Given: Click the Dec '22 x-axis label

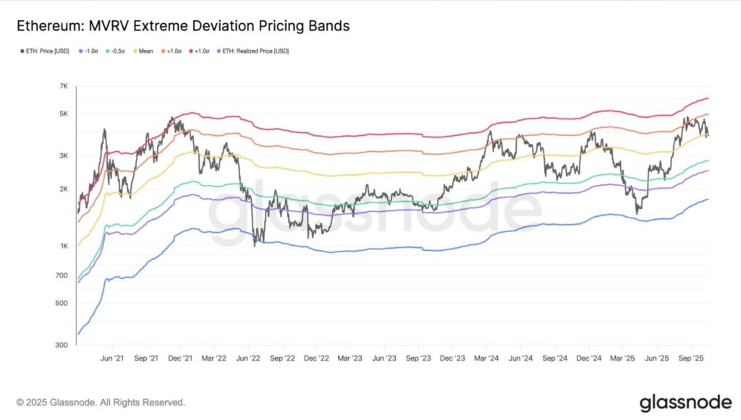Looking at the screenshot, I should point(316,358).
